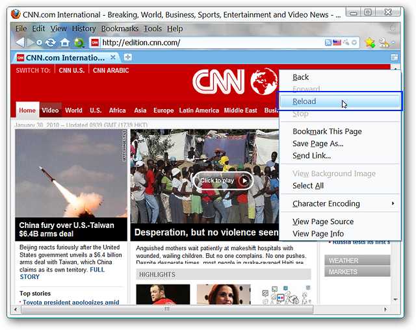The height and width of the screenshot is (330, 416).
Task: Play the video with Click to play button
Action: click(222, 181)
